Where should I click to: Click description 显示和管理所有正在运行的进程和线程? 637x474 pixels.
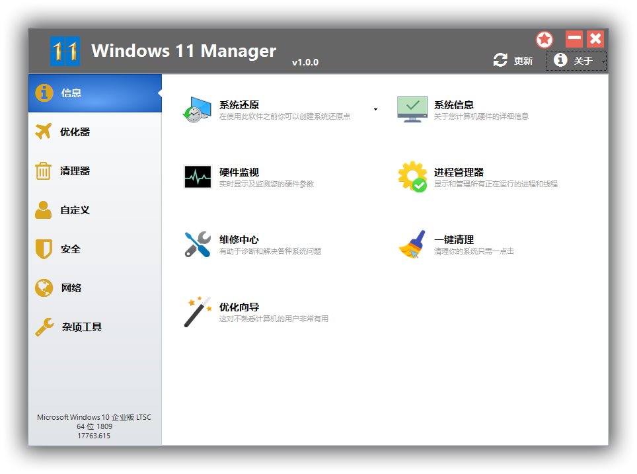click(496, 184)
